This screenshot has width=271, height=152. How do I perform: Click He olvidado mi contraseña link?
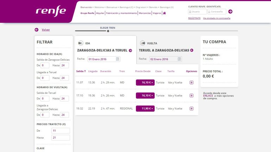point(217,18)
